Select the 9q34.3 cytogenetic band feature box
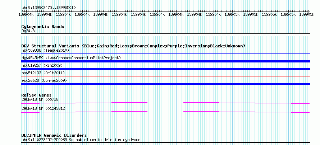 click(x=165, y=34)
